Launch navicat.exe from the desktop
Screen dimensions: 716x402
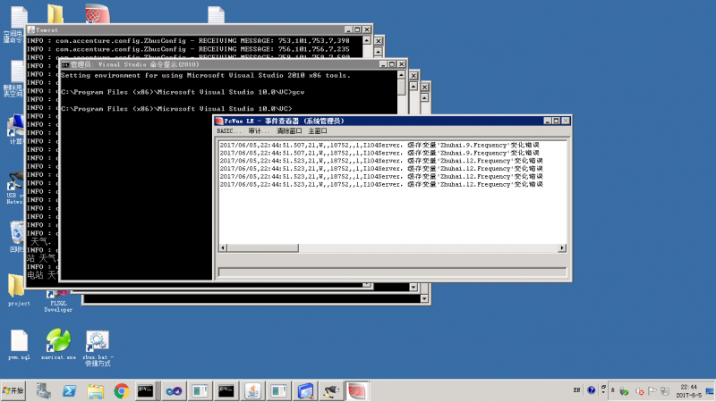pos(58,345)
